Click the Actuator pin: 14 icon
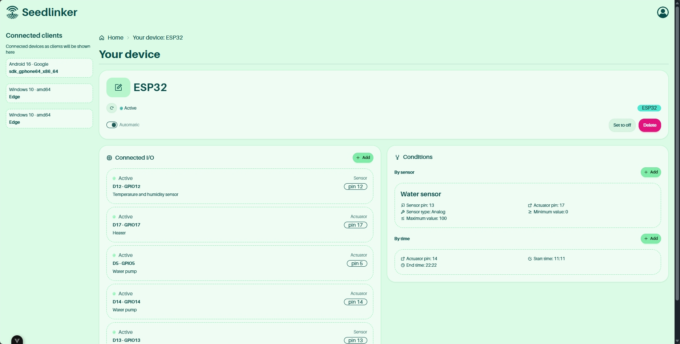 403,259
